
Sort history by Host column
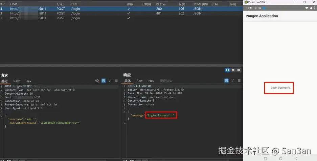pos(14,4)
